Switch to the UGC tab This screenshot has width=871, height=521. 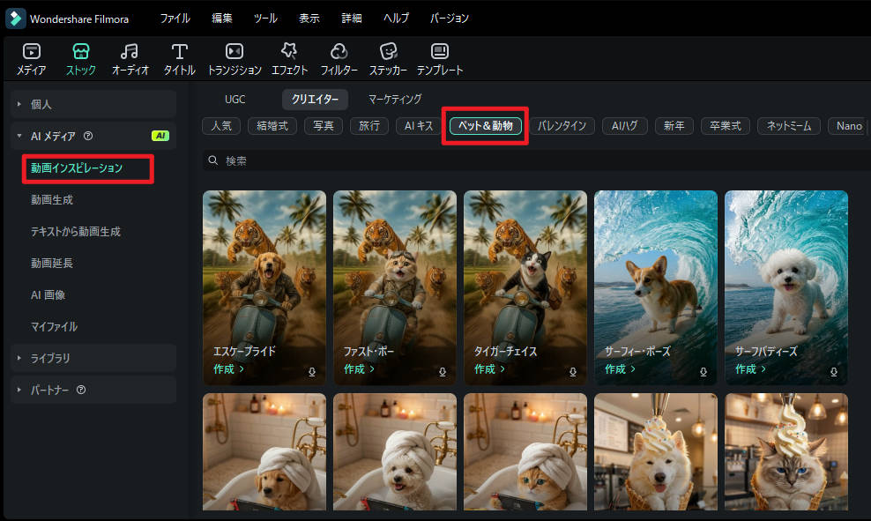coord(235,100)
